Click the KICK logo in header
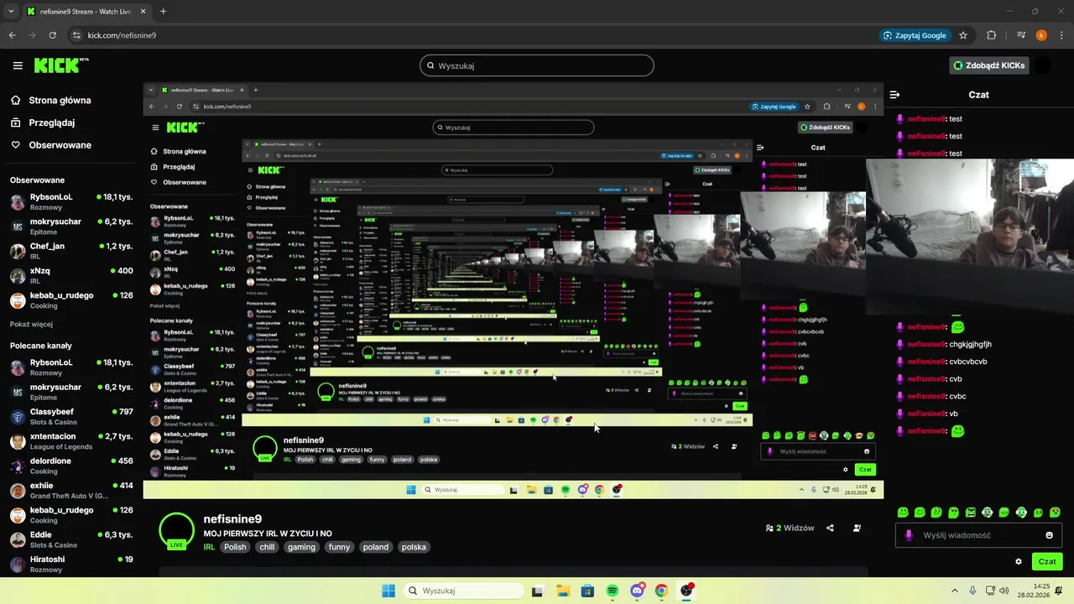This screenshot has height=604, width=1074. 61,65
